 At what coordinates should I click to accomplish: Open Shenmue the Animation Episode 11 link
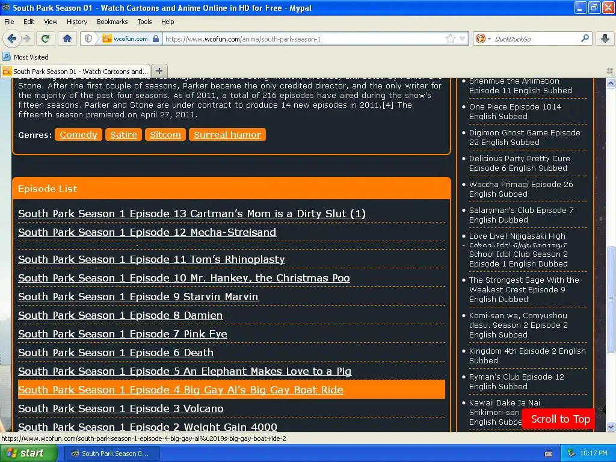(520, 86)
